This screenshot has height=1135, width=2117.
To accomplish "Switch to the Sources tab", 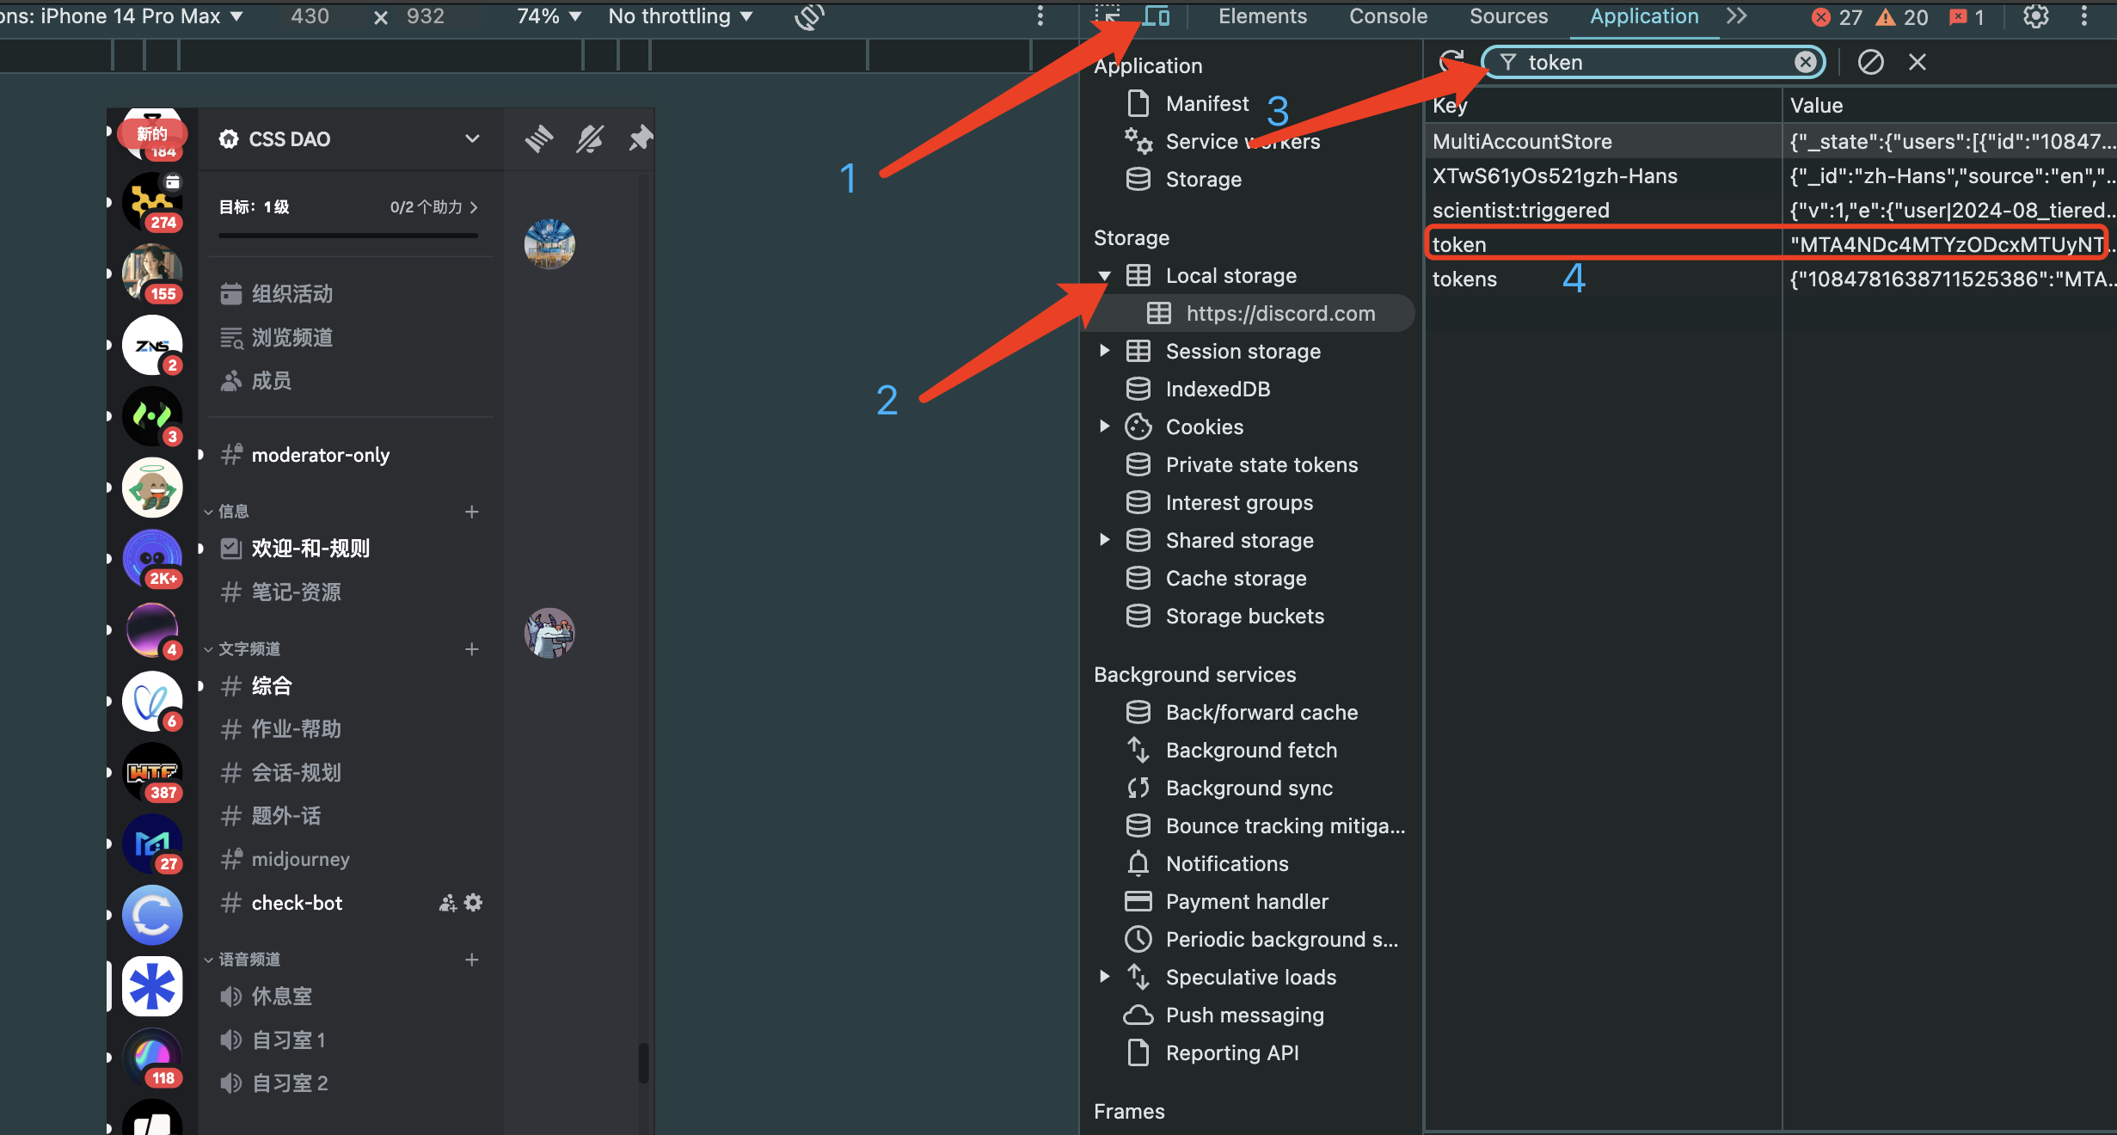I will click(1508, 16).
